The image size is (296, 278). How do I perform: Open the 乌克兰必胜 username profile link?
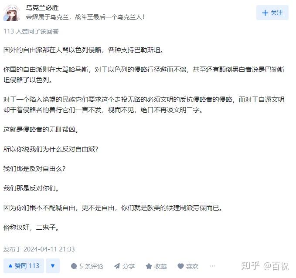click(42, 8)
